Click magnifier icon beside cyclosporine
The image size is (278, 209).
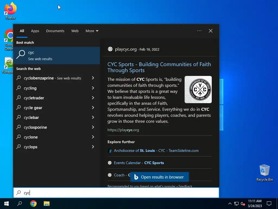tap(19, 127)
